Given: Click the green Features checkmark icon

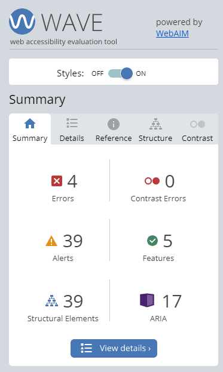Looking at the screenshot, I should [x=152, y=241].
